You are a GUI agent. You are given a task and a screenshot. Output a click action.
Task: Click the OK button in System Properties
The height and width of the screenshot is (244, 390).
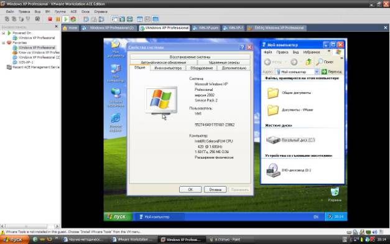click(x=190, y=189)
